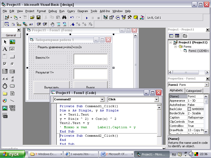Screen dimensions: 211x158
Task: Click the Результат Y text box on form
Action: click(90, 74)
